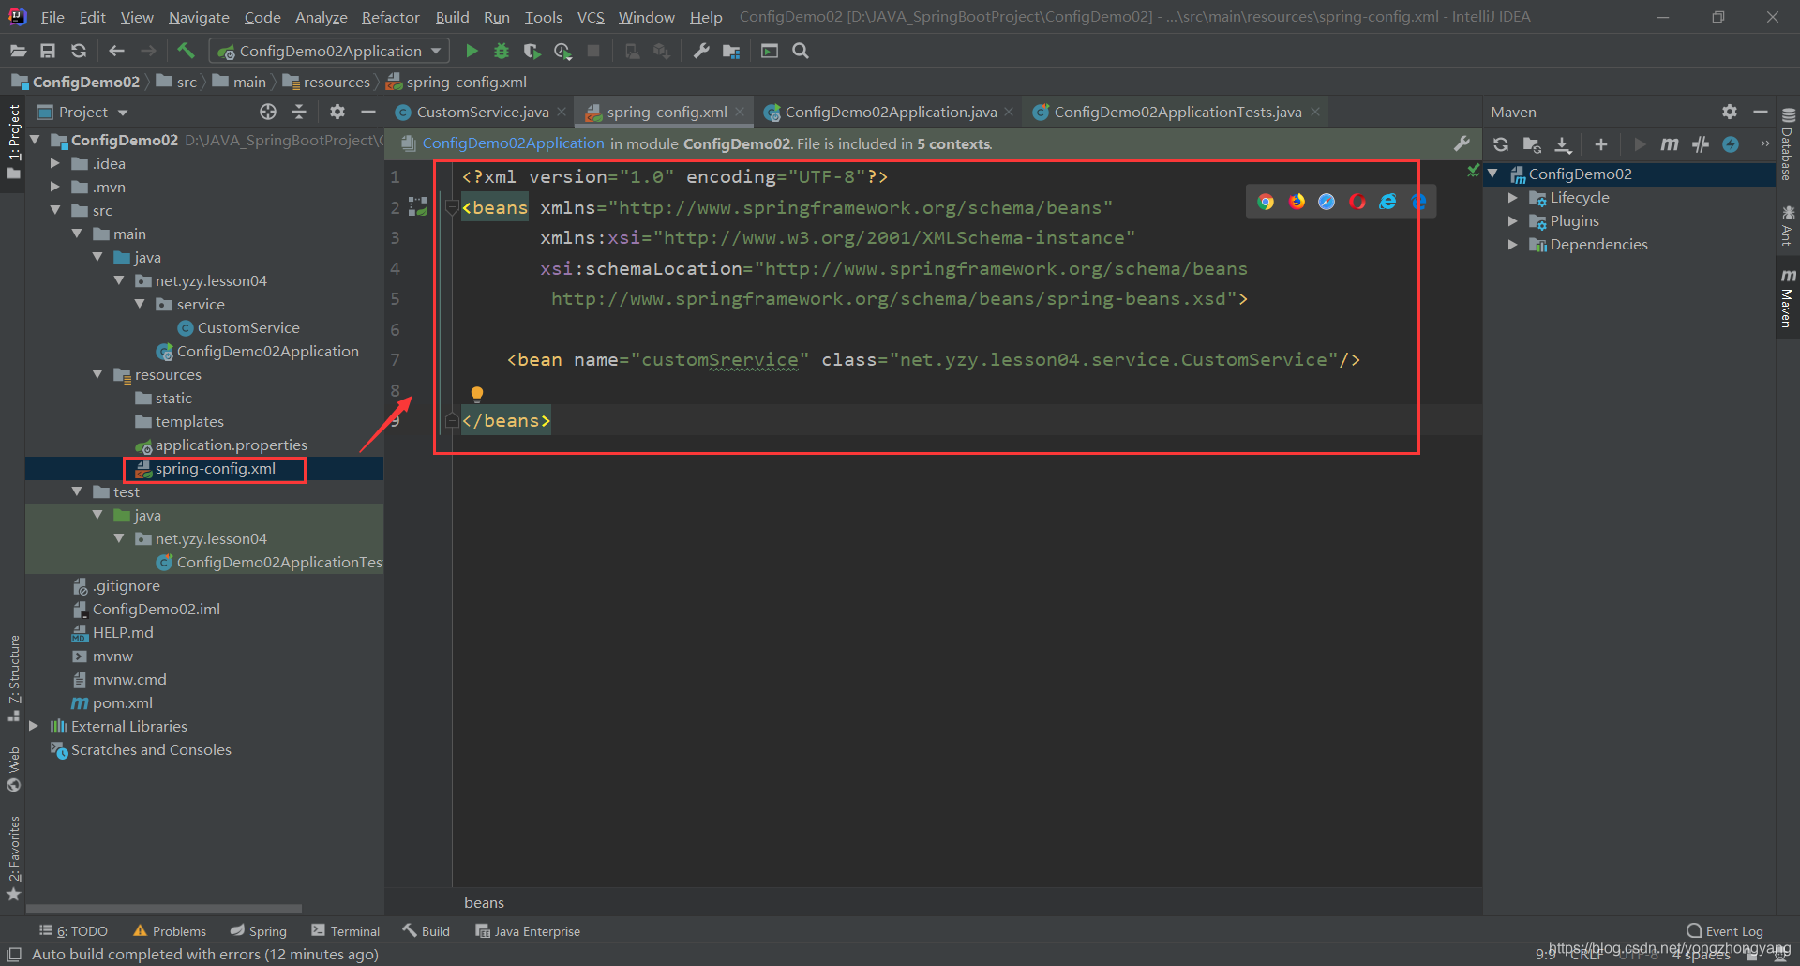Viewport: 1800px width, 966px height.
Task: Generate sources and update folders Maven icon
Action: click(x=1532, y=144)
